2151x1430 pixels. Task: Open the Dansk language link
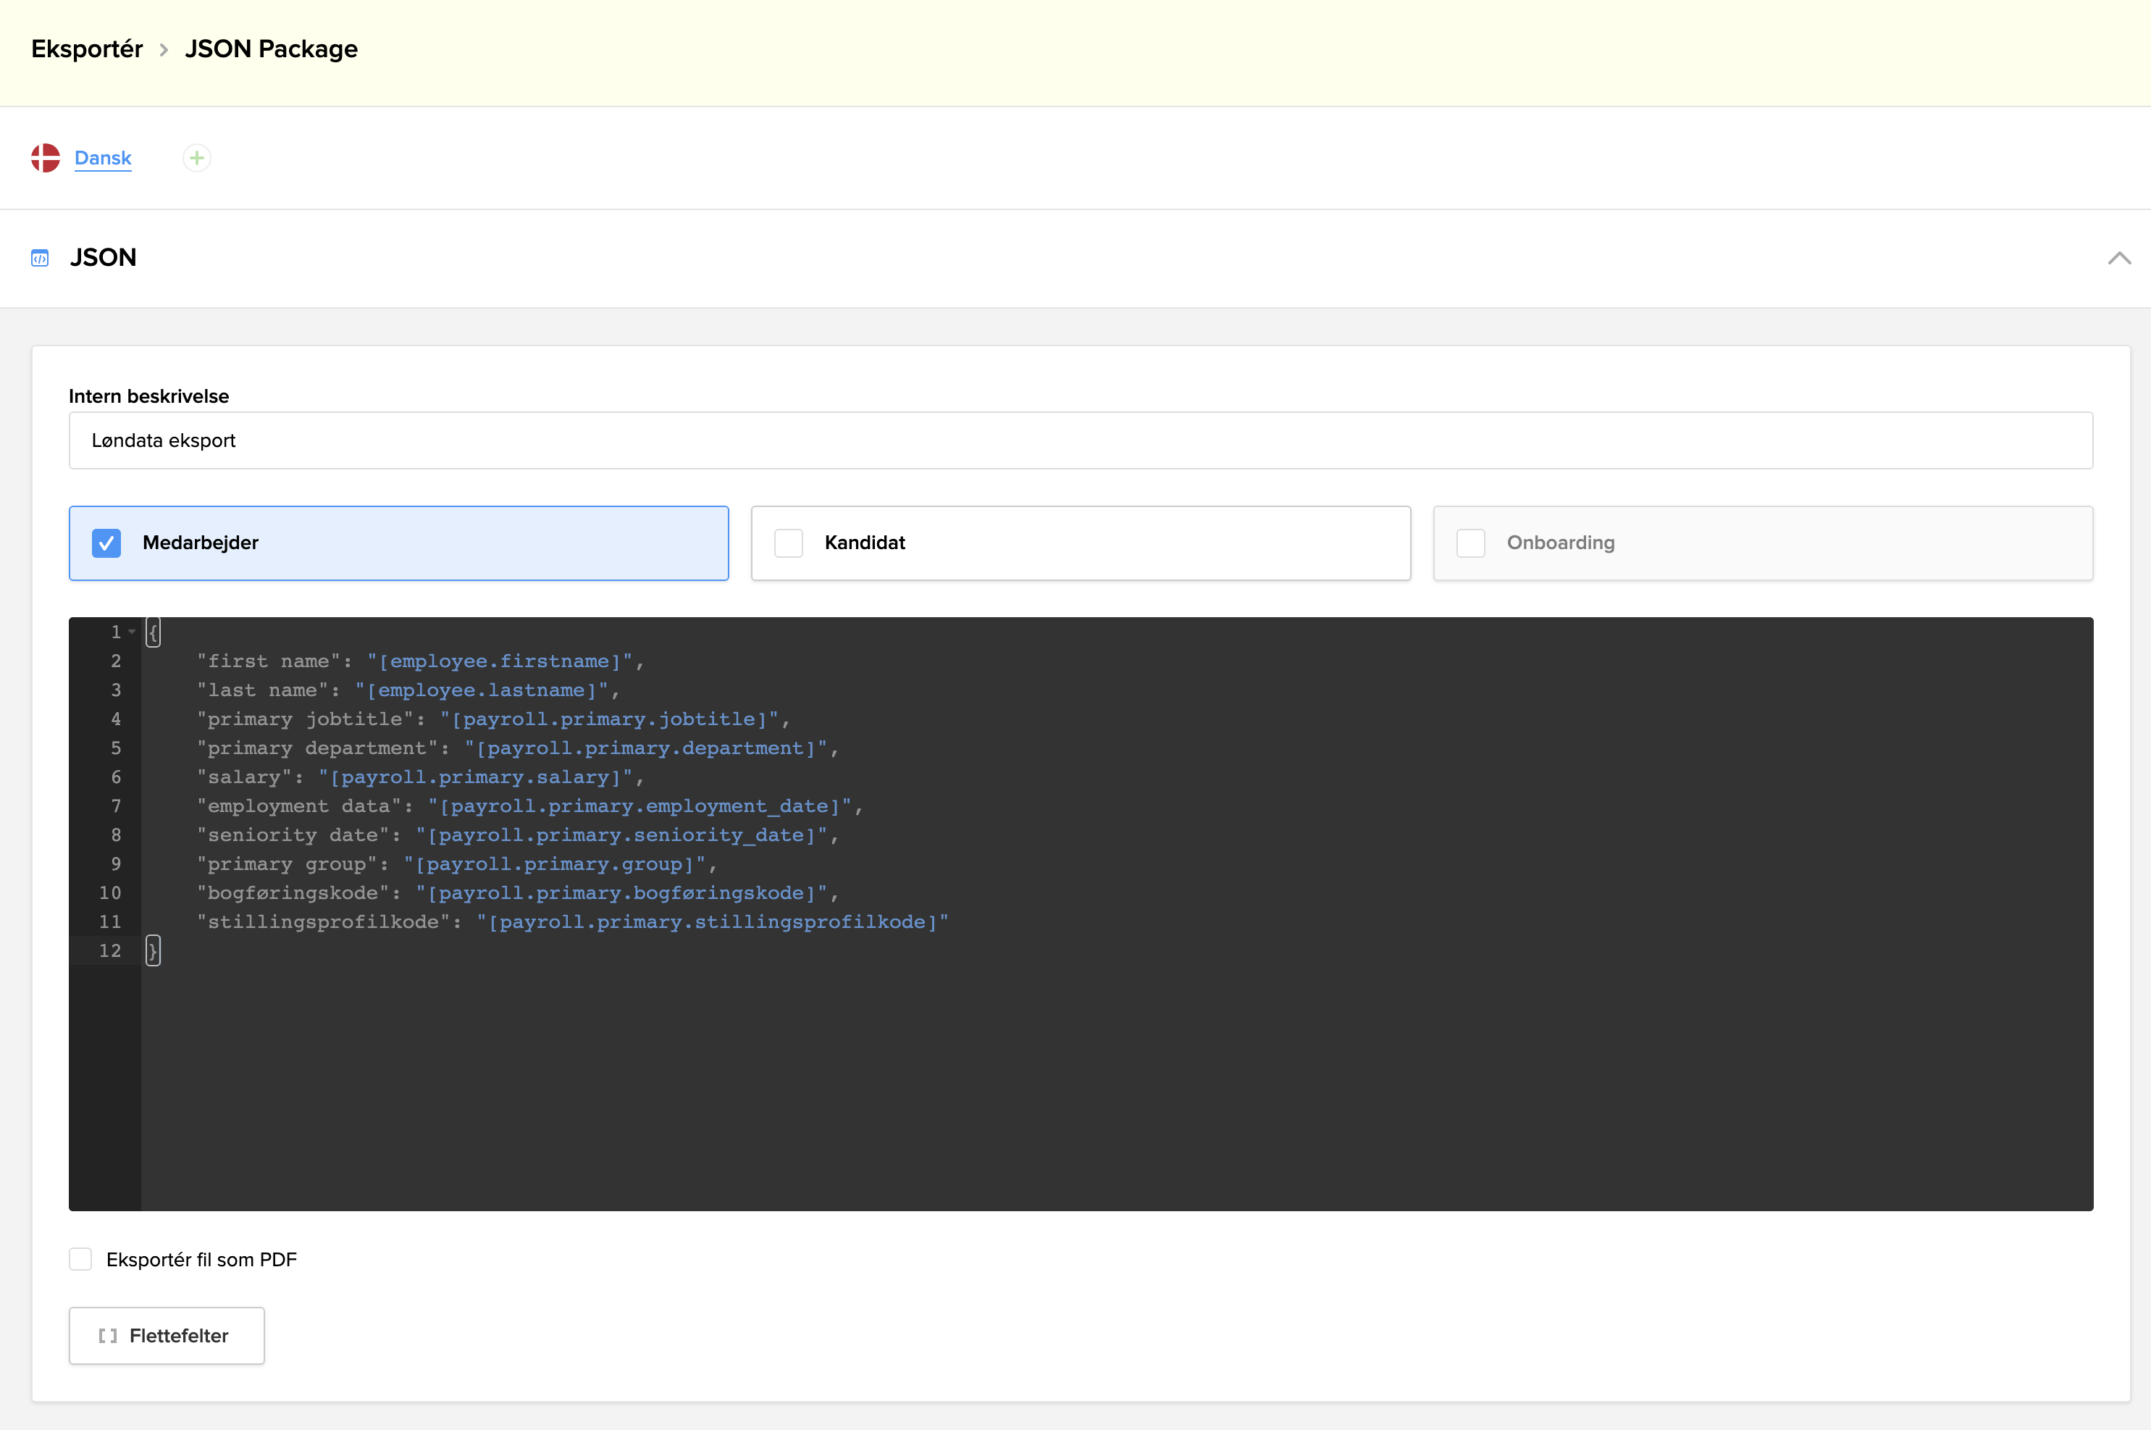103,157
